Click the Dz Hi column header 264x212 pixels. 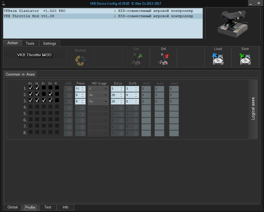(133, 83)
